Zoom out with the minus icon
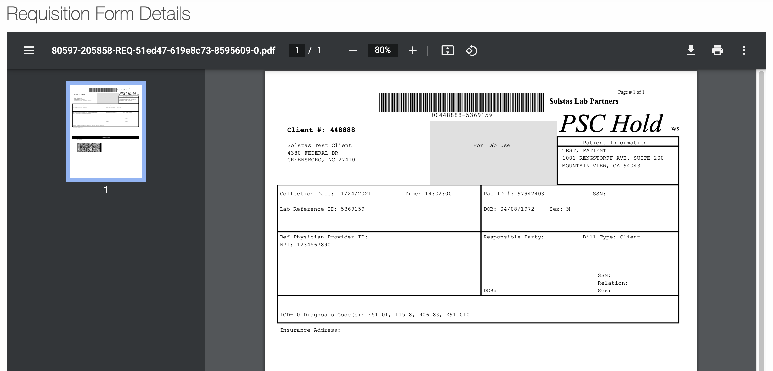The image size is (773, 371). pos(353,50)
